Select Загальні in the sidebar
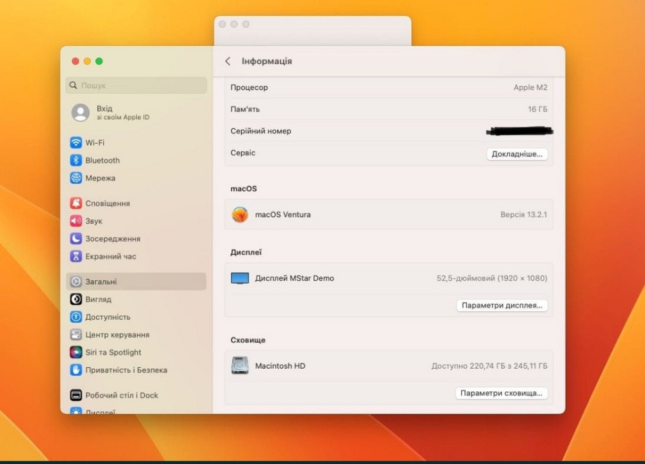 (101, 282)
